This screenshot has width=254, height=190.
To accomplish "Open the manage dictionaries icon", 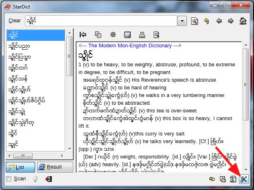I will pos(233,179).
